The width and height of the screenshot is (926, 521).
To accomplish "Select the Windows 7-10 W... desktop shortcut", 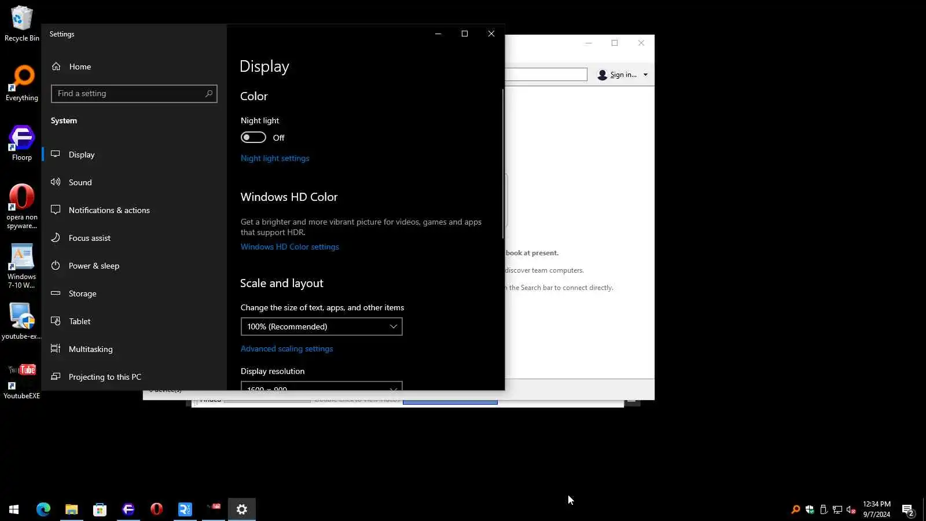I will [22, 266].
